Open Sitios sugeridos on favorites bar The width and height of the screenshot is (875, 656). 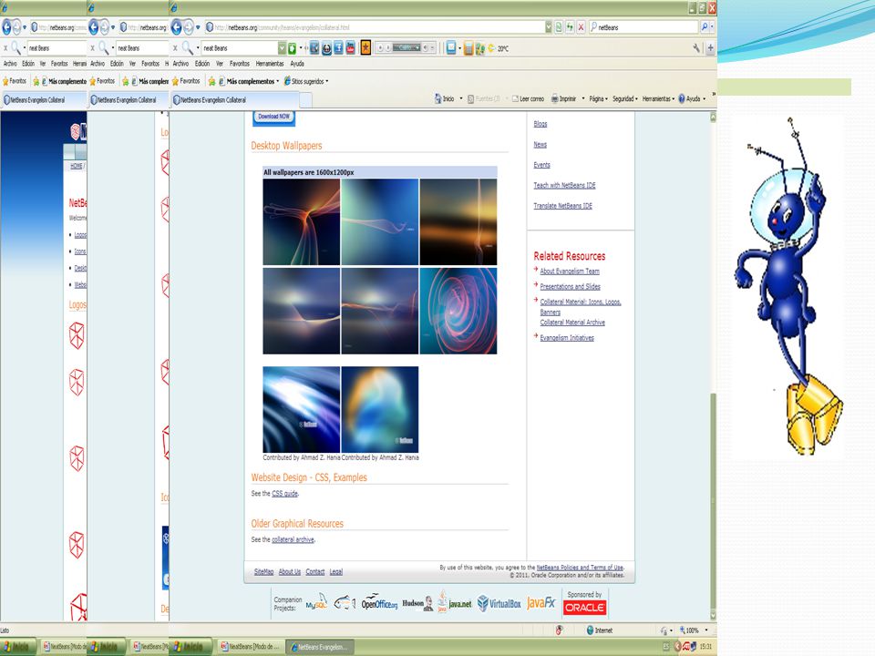pos(306,81)
